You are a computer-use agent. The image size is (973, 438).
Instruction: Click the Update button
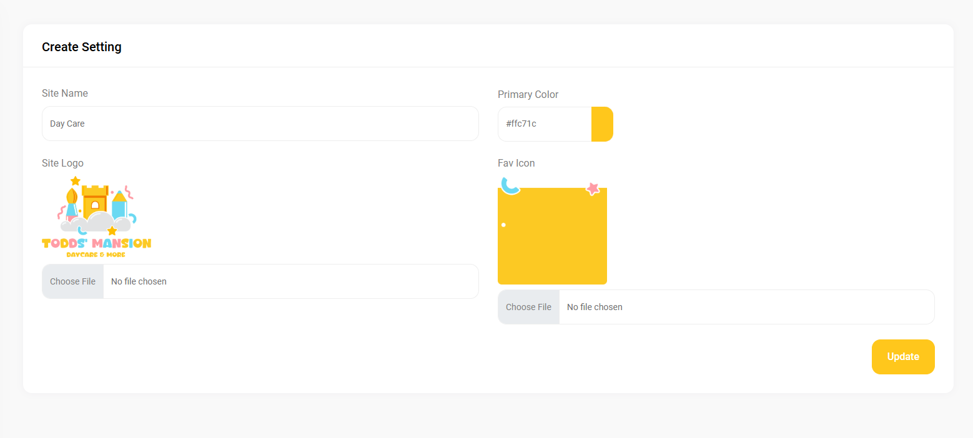(902, 357)
